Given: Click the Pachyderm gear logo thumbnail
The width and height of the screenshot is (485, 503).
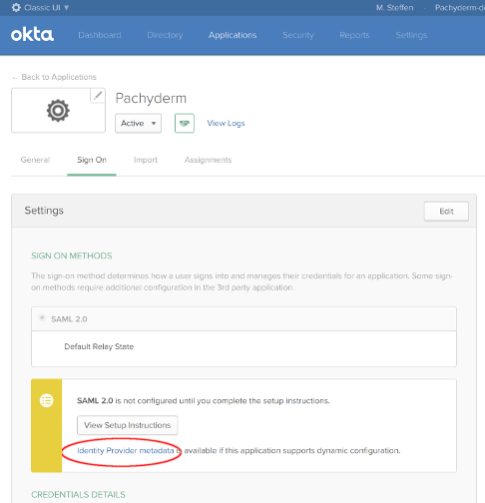Looking at the screenshot, I should pyautogui.click(x=58, y=111).
